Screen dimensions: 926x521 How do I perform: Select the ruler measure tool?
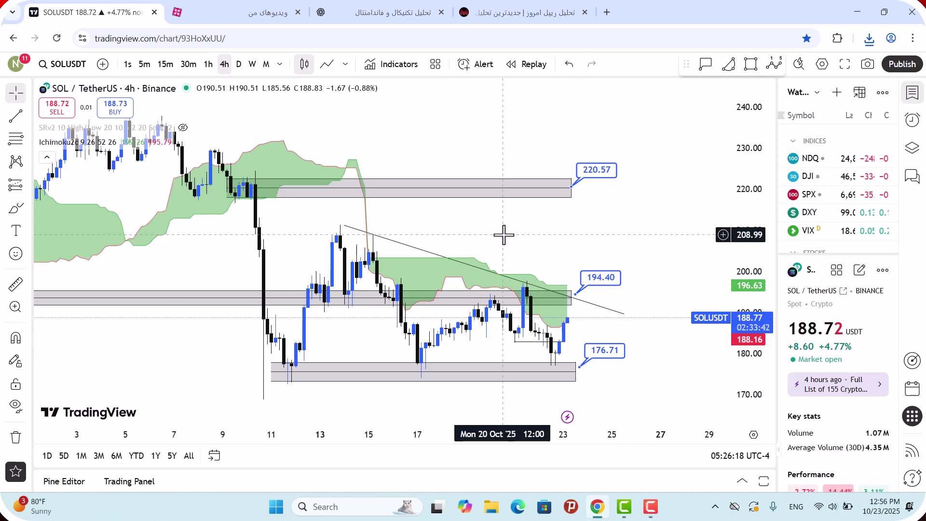(x=16, y=284)
